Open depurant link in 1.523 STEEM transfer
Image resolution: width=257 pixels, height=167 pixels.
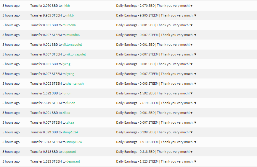pyautogui.click(x=73, y=161)
